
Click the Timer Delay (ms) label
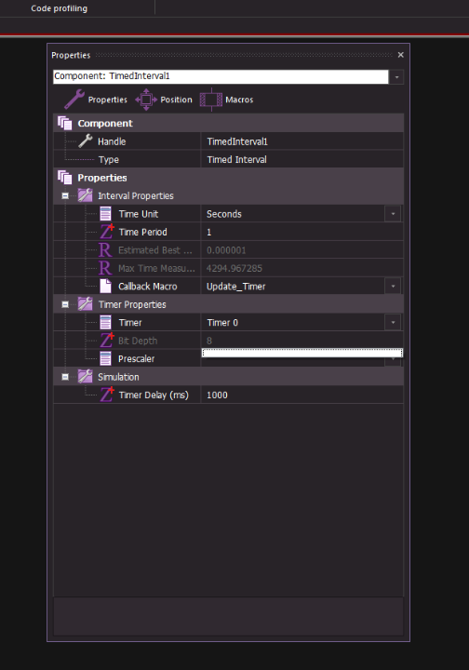tap(154, 395)
